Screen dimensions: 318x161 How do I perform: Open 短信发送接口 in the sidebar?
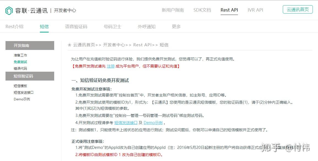[x=24, y=93]
